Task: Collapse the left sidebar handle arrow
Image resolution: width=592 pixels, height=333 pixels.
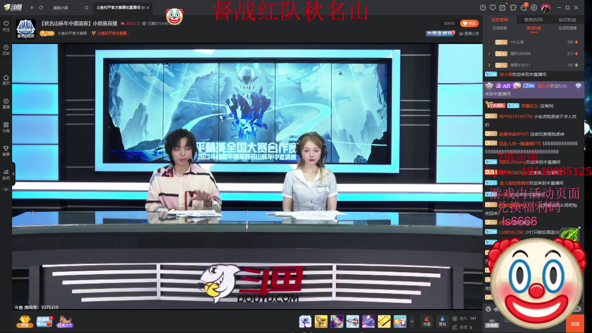Action: pyautogui.click(x=13, y=174)
